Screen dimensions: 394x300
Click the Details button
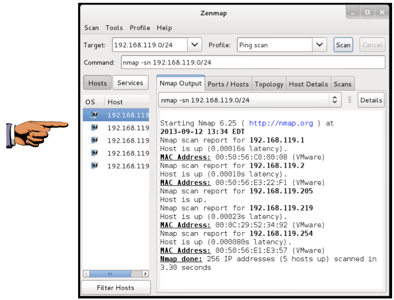371,100
